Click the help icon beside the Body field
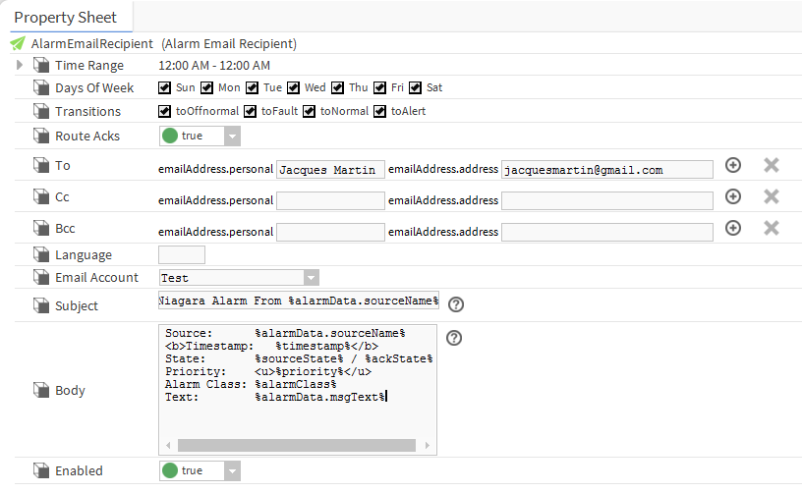802x493 pixels. (x=454, y=338)
